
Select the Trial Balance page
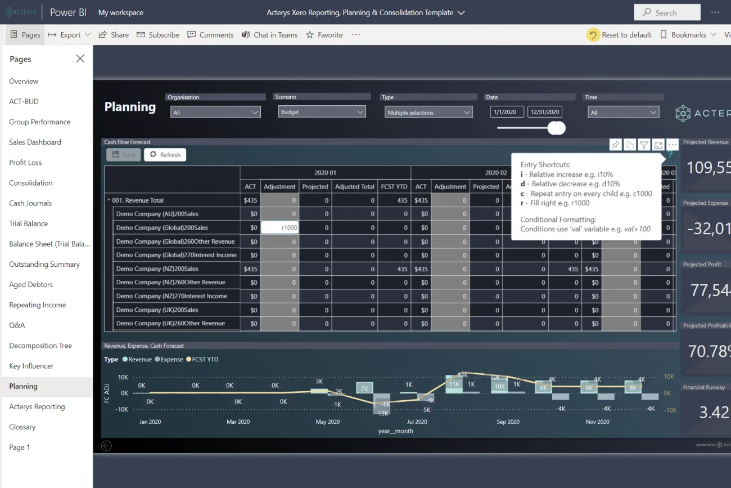tap(29, 223)
